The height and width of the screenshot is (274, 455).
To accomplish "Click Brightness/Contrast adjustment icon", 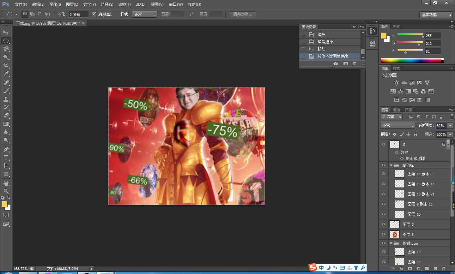I will coord(397,83).
